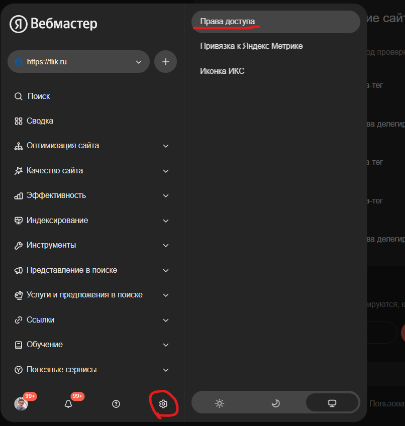Click the Оптимизация сайта hierarchy icon
Screen dimensions: 405x426
click(x=19, y=146)
